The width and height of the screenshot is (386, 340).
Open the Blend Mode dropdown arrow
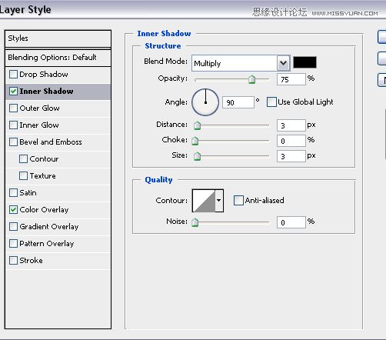pos(283,63)
